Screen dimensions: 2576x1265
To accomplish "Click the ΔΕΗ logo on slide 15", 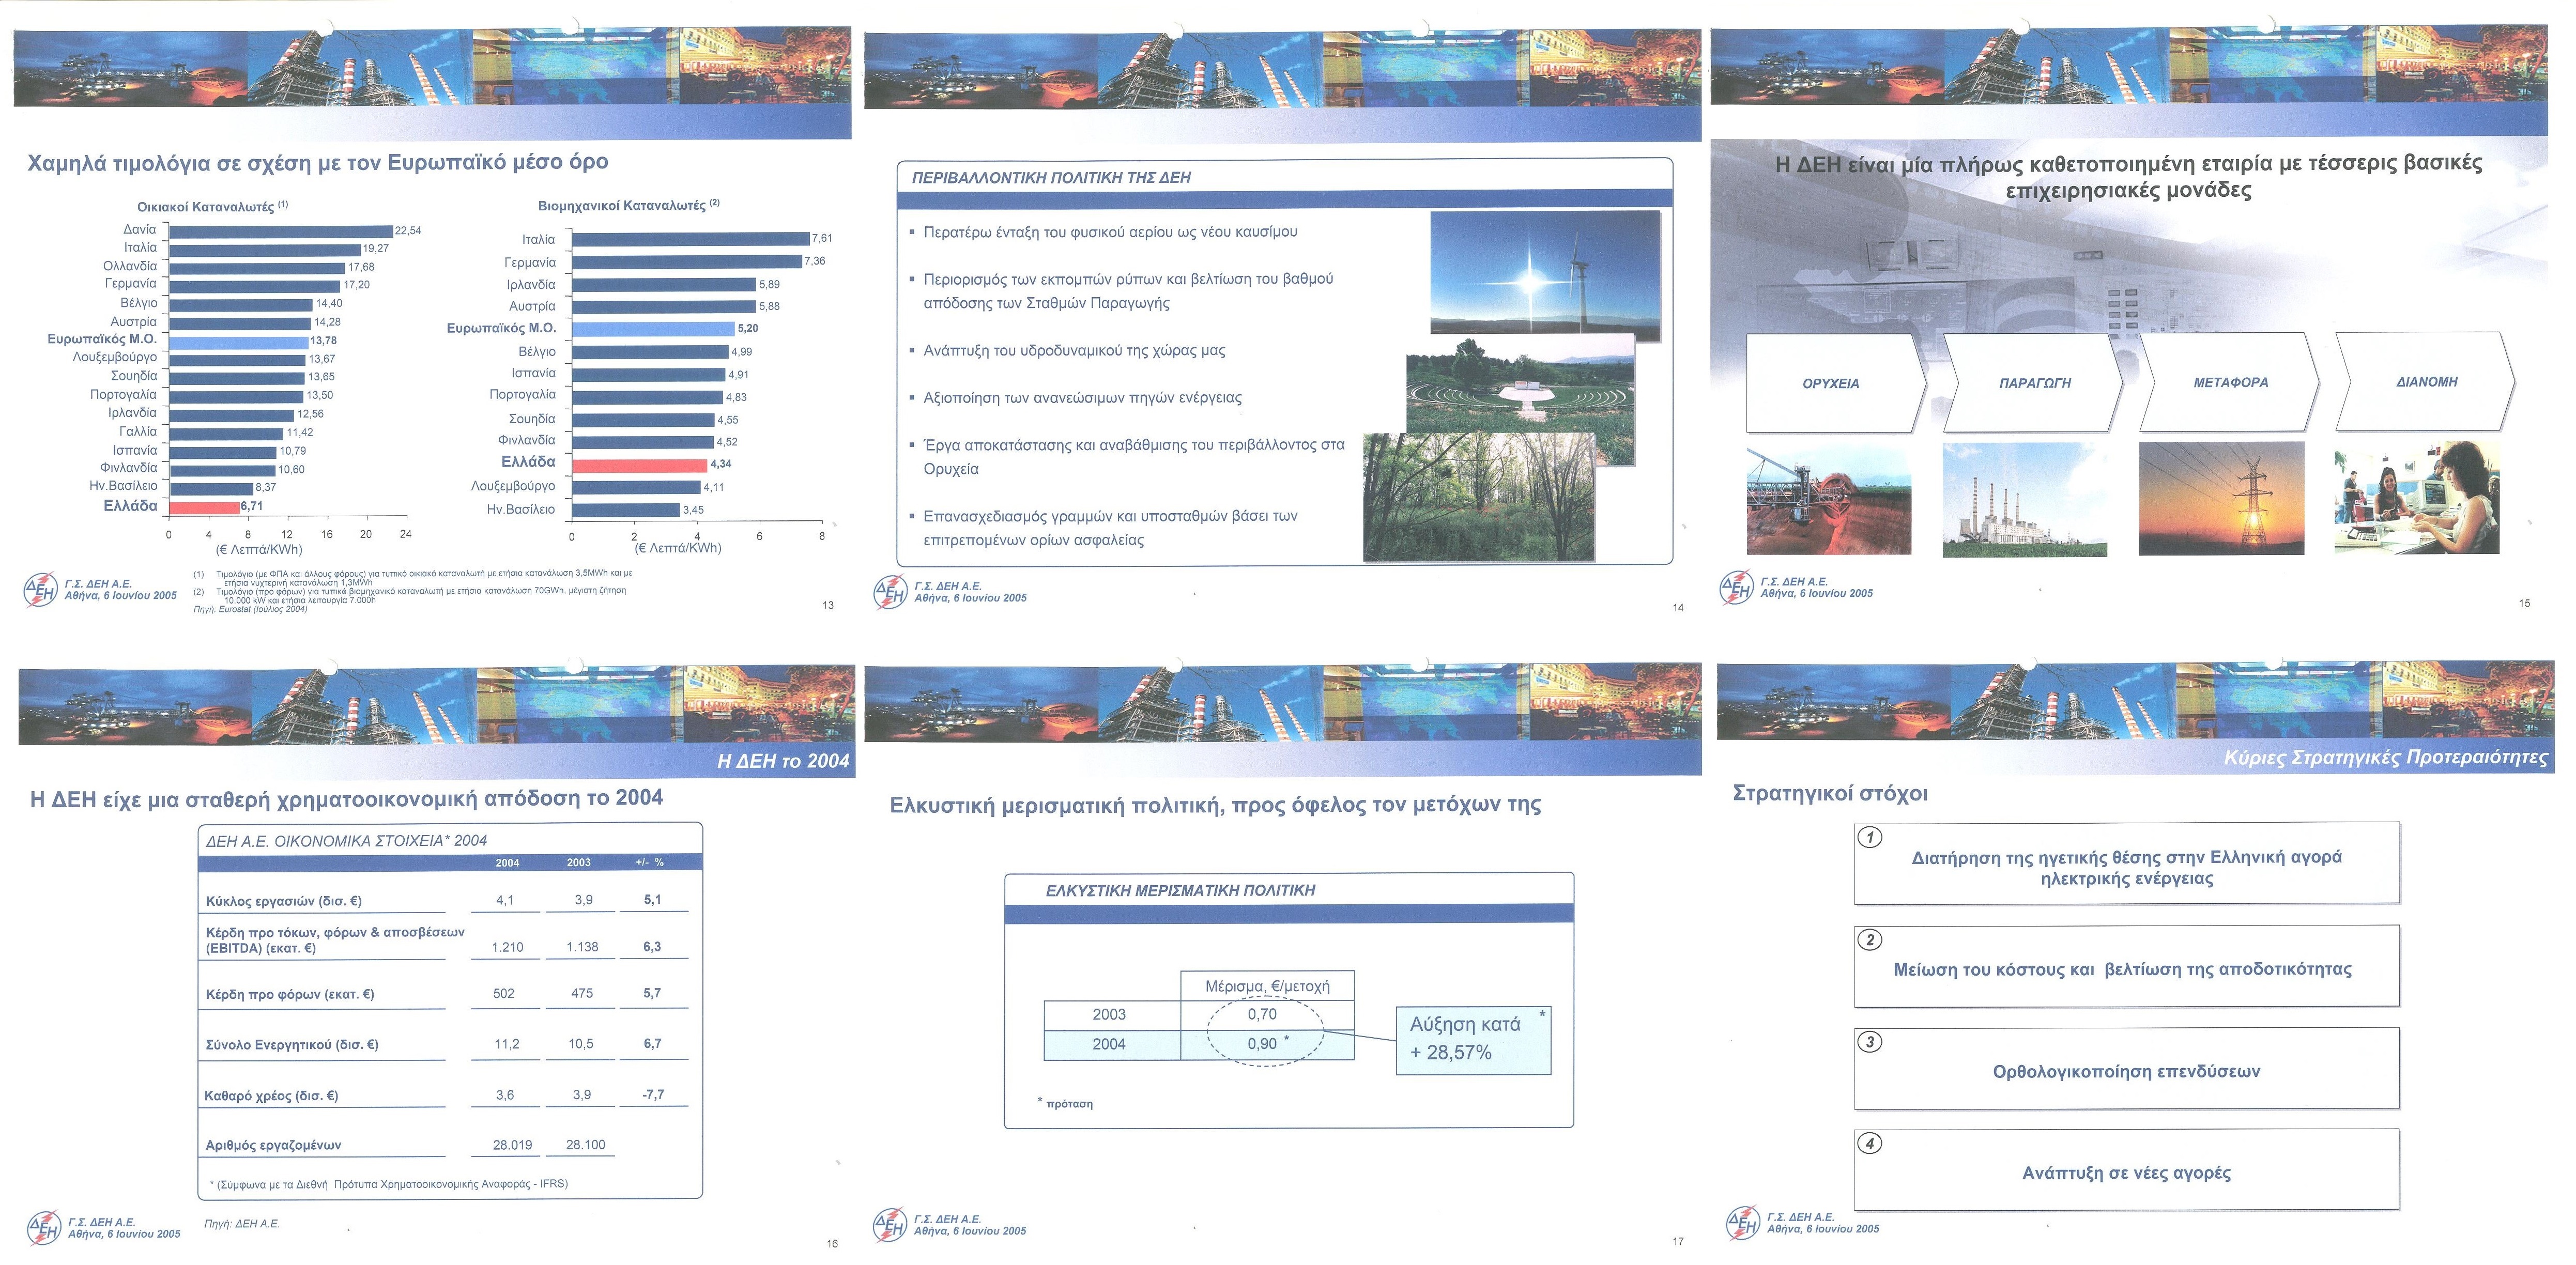I will (1737, 587).
